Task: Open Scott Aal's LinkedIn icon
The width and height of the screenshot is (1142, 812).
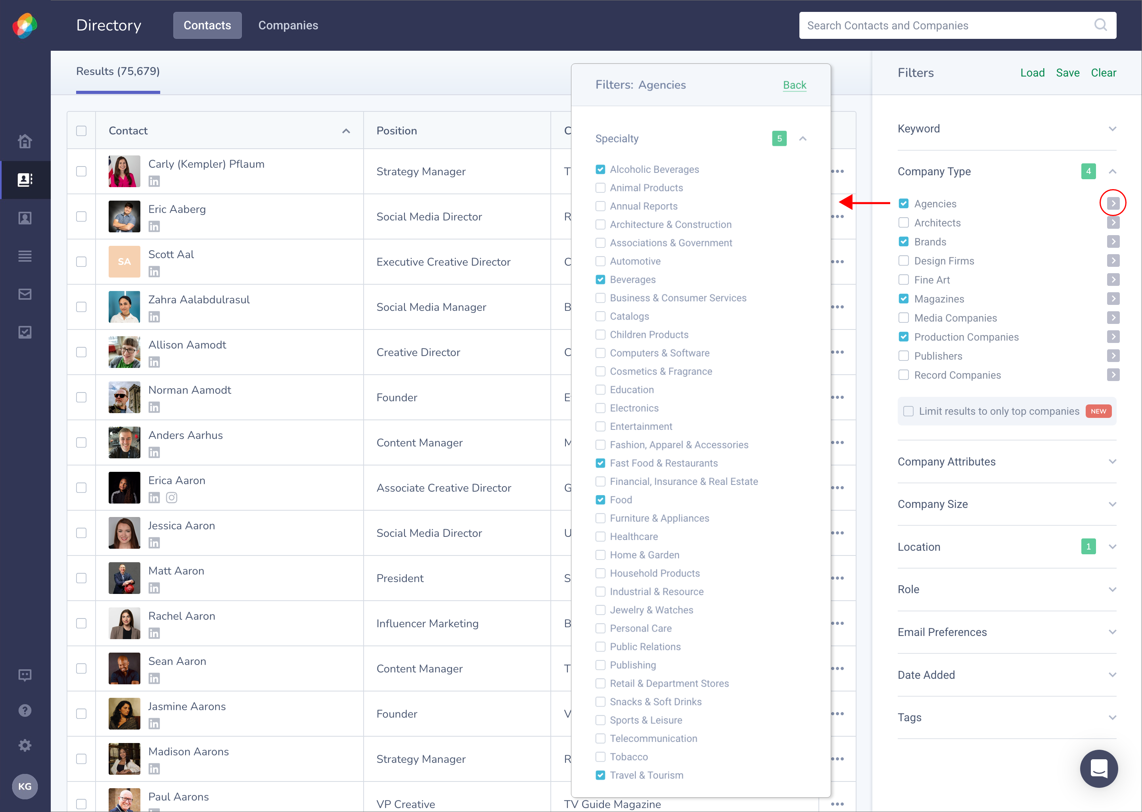Action: coord(154,272)
